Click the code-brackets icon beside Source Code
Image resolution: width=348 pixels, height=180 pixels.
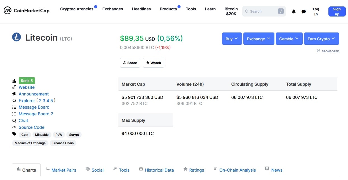(x=14, y=127)
